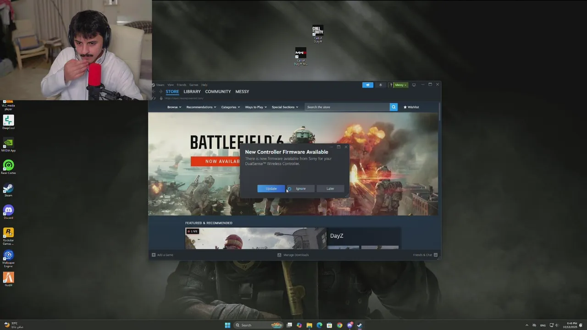The height and width of the screenshot is (330, 587).
Task: Open Google Chrome from the taskbar
Action: coord(339,325)
